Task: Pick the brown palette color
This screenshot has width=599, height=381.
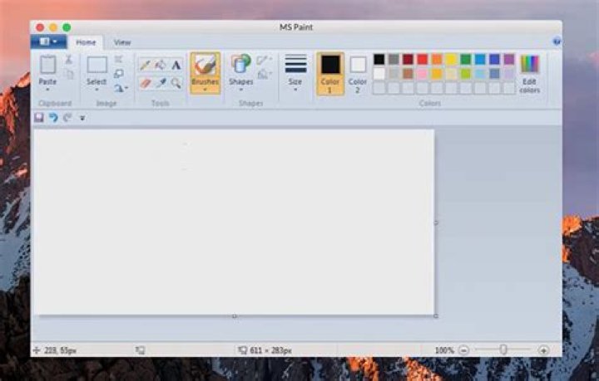Action: click(x=408, y=74)
